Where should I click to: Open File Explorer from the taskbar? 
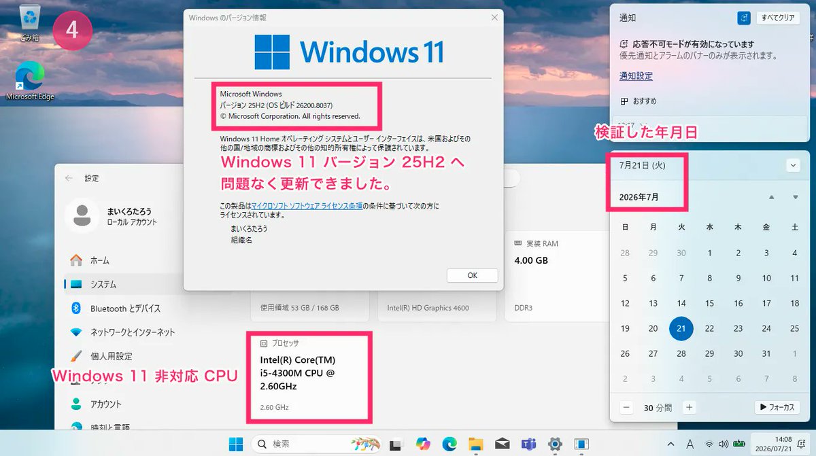pos(476,444)
